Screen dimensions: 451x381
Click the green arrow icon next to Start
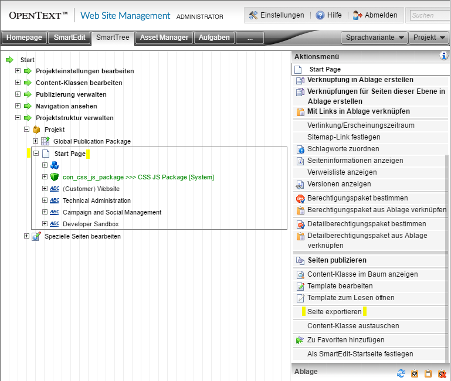pyautogui.click(x=9, y=60)
